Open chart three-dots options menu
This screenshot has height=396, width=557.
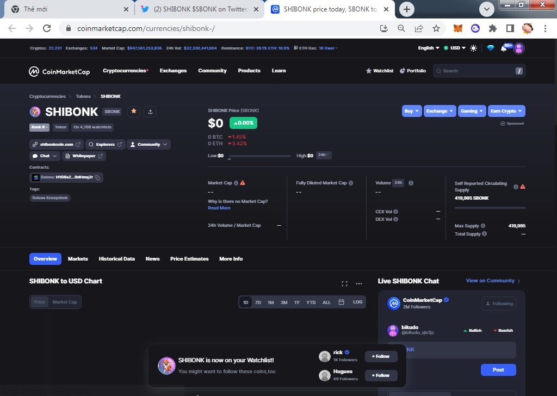click(x=359, y=283)
